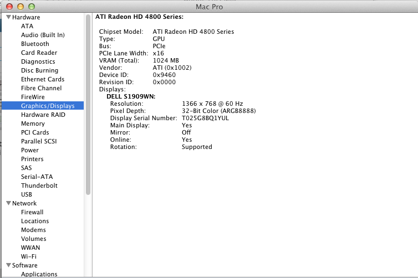Image resolution: width=418 pixels, height=278 pixels.
Task: Open Ethernet Cards entry
Action: [x=43, y=79]
